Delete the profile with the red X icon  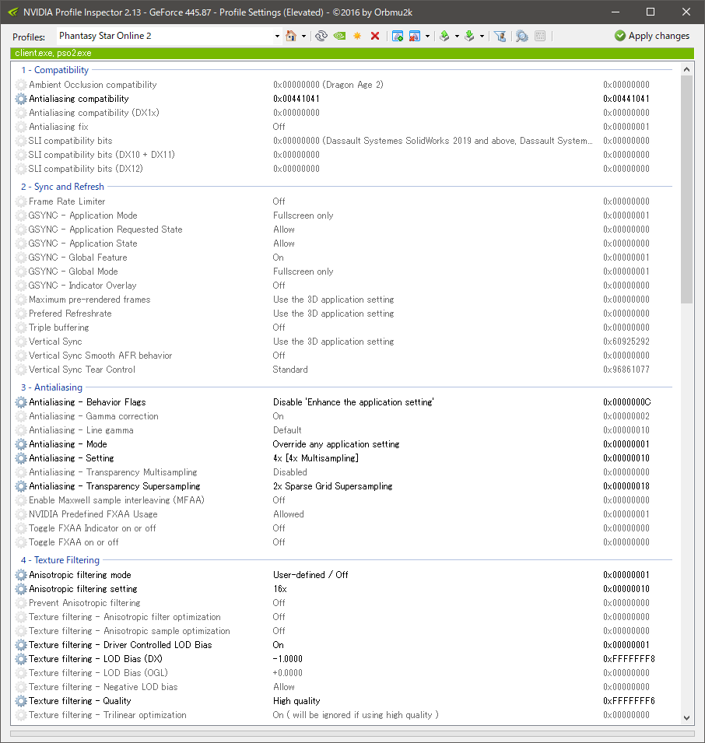375,36
